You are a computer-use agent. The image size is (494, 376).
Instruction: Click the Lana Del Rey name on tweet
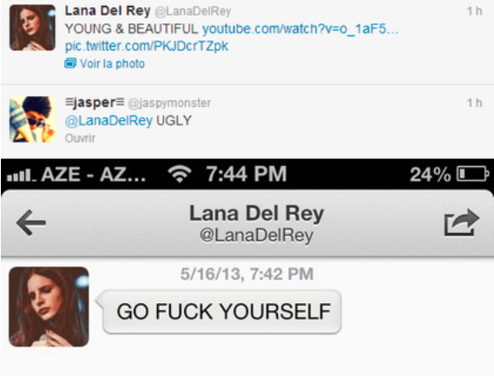[x=108, y=11]
